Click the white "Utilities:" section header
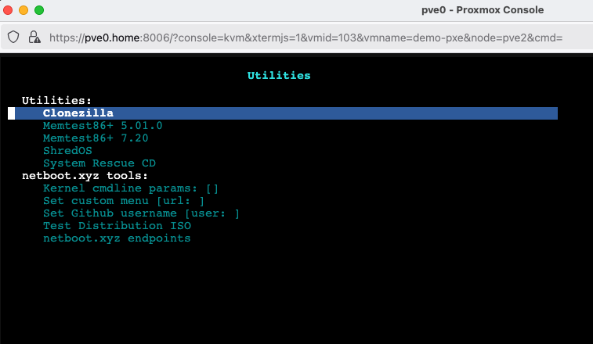This screenshot has height=344, width=593. click(56, 101)
